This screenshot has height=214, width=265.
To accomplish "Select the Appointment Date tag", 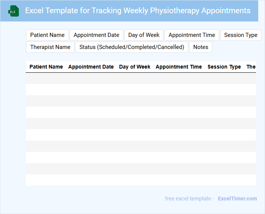I will (x=96, y=35).
